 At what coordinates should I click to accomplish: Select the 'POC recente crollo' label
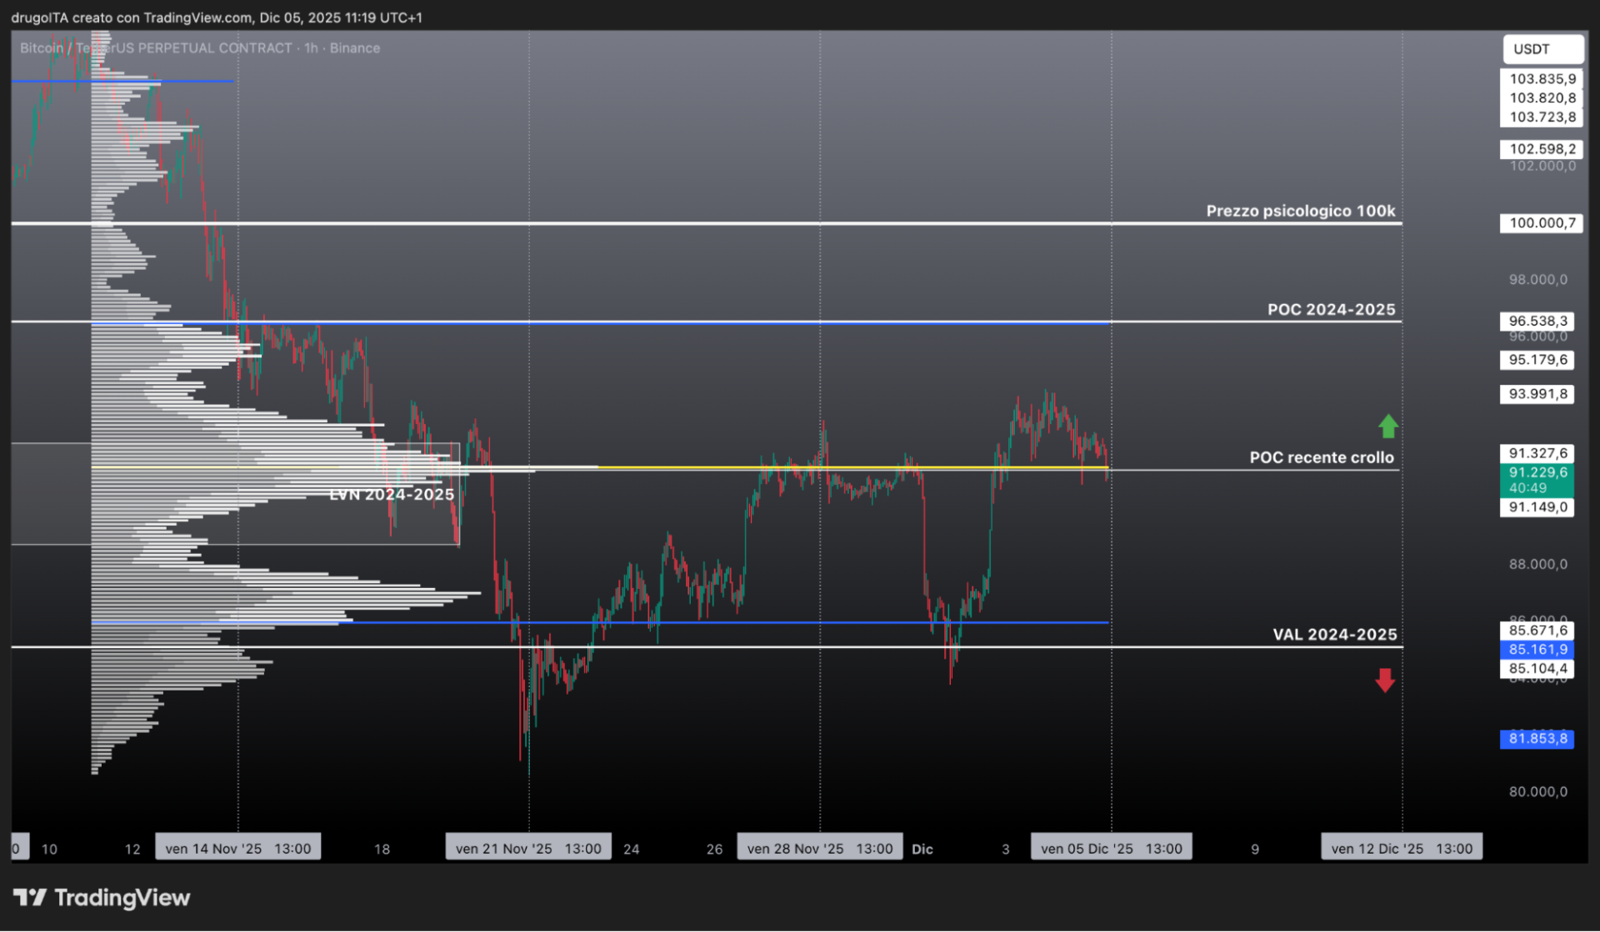(x=1321, y=457)
